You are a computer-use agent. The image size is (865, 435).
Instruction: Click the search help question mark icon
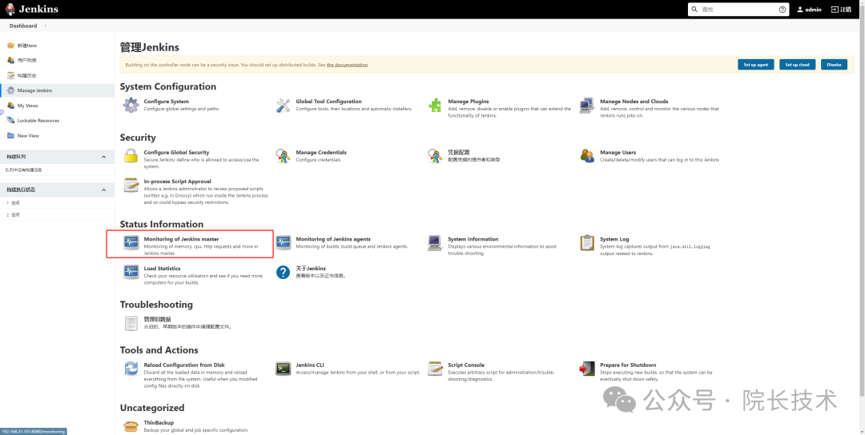coord(783,10)
